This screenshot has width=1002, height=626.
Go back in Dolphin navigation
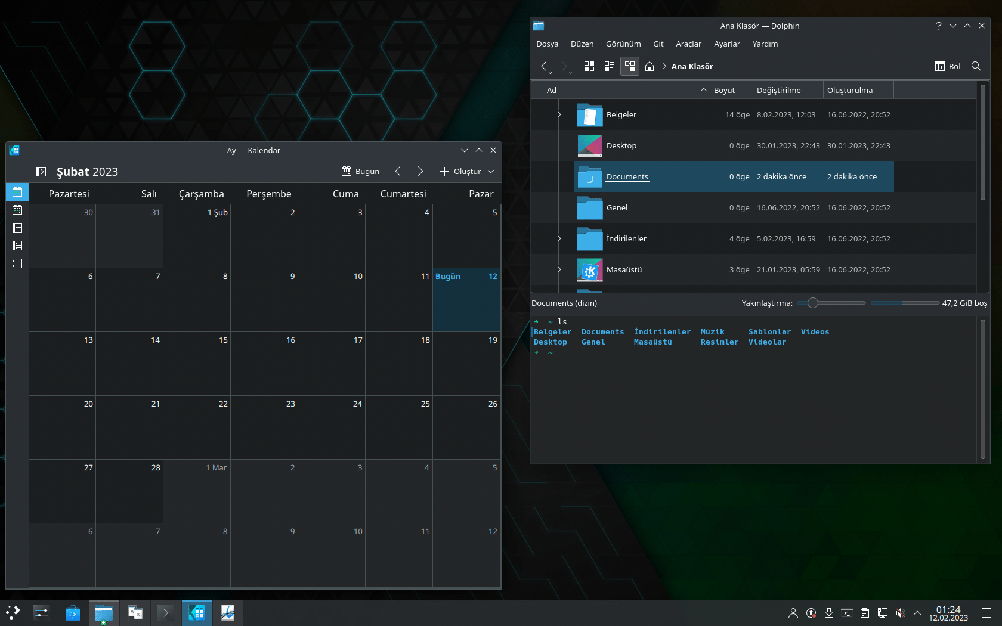click(x=544, y=66)
